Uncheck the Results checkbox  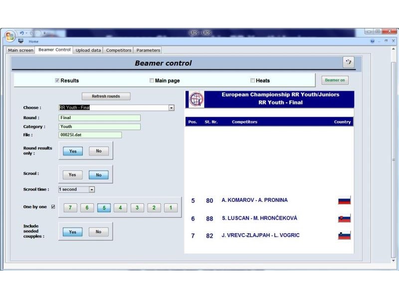coord(57,80)
